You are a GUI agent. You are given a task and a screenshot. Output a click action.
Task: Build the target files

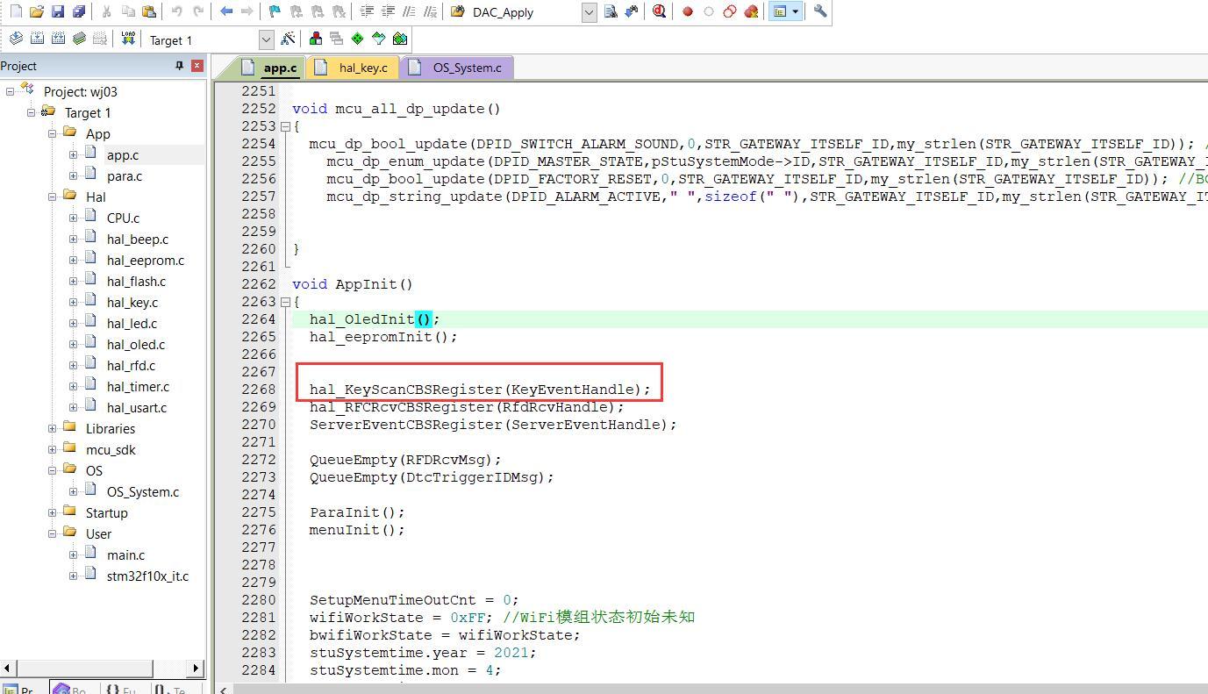click(x=37, y=39)
